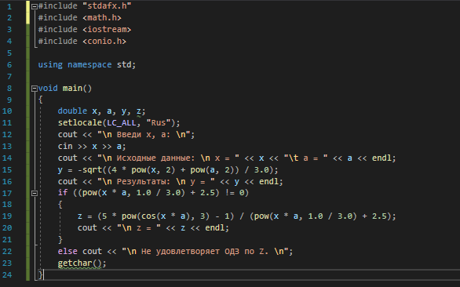Click line number 24 in the gutter

[7, 275]
